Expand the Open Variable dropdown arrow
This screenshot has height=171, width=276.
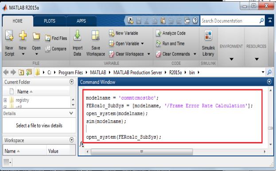(142, 44)
